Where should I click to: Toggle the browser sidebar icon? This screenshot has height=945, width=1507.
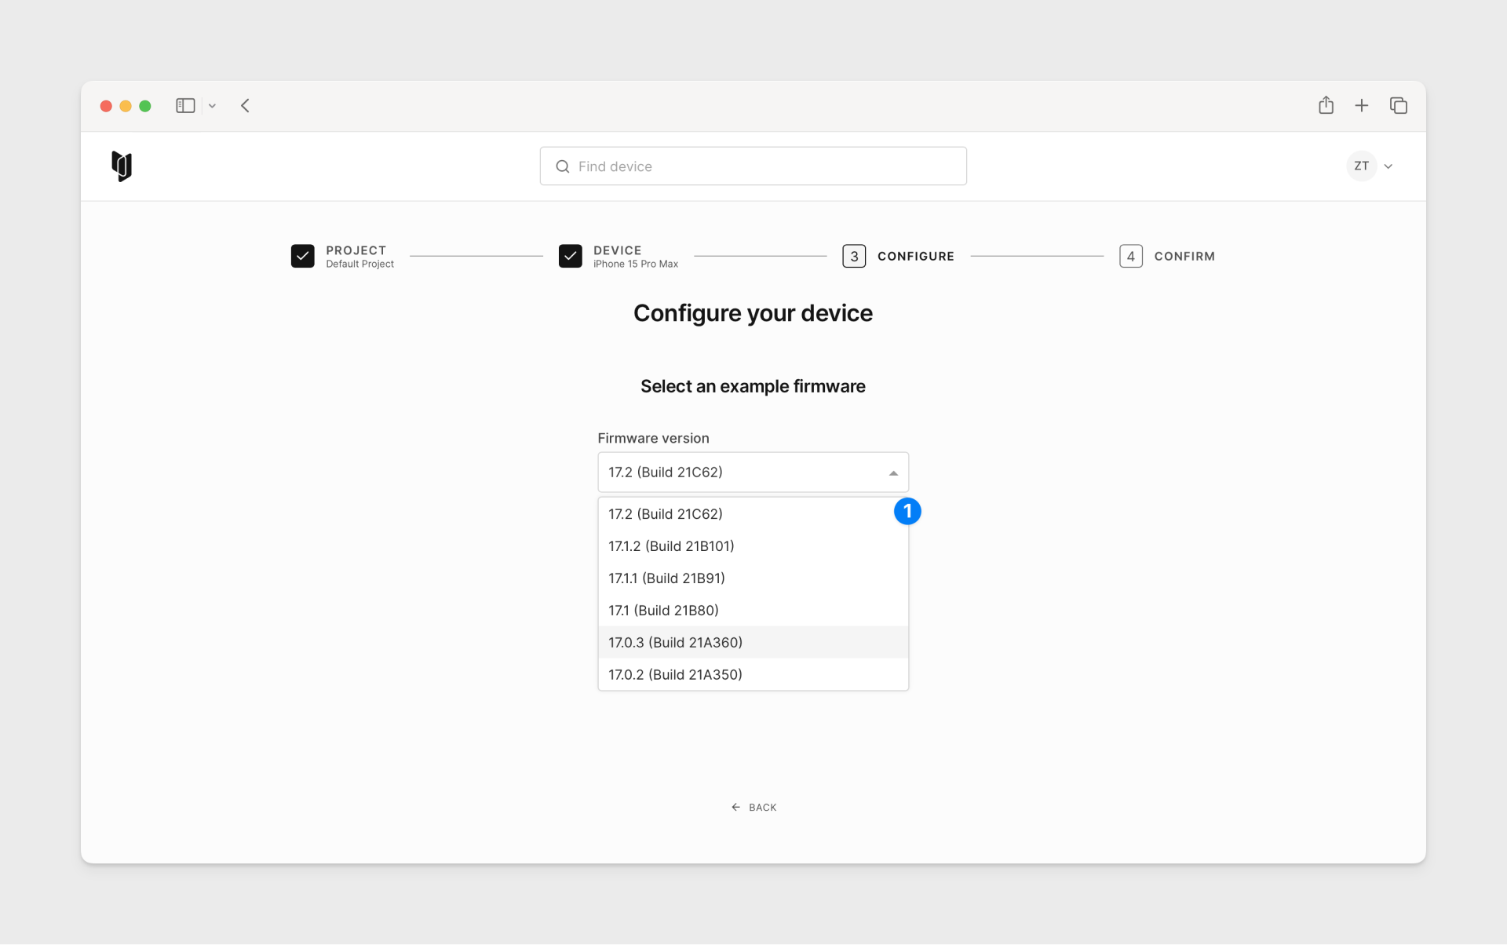coord(185,105)
